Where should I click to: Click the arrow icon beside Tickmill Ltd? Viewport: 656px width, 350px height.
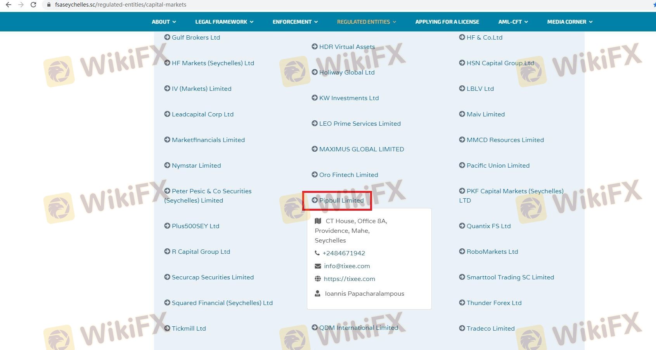(167, 328)
